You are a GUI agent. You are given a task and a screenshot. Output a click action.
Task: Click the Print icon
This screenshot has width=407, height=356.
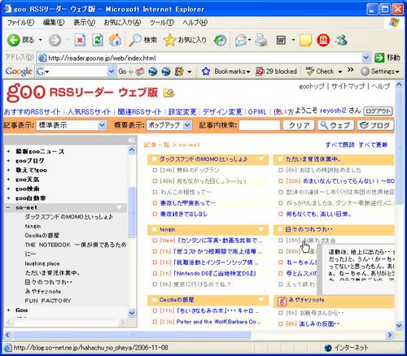click(x=261, y=41)
